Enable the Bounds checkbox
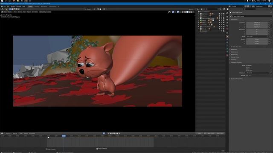 click(x=247, y=76)
